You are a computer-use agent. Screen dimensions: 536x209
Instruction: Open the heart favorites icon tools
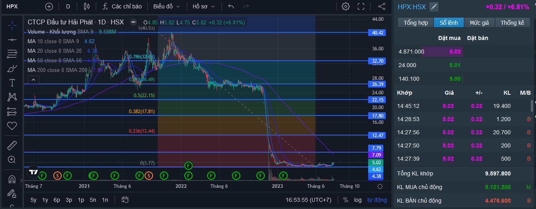click(12, 126)
